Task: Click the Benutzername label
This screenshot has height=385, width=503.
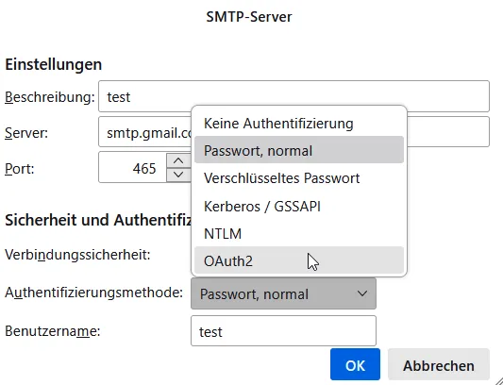Action: (53, 331)
